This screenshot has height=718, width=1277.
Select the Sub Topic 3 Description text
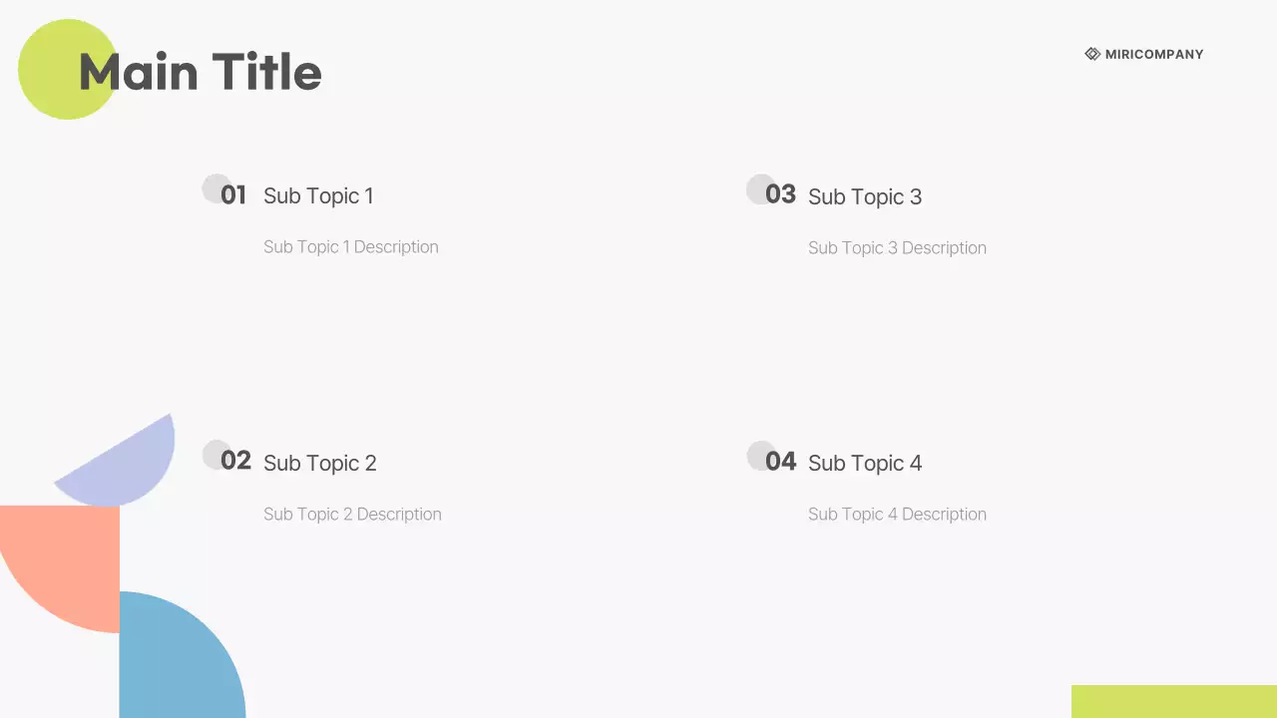pyautogui.click(x=897, y=248)
